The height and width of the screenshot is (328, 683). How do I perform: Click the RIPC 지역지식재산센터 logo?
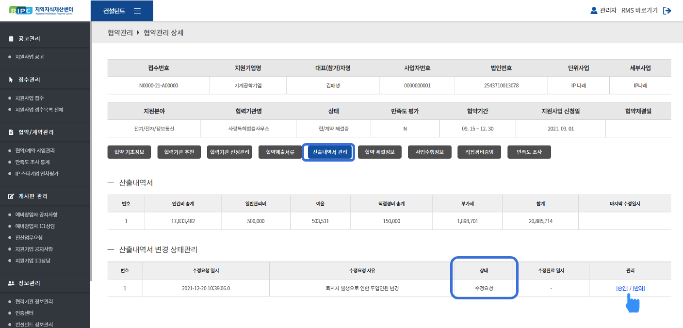(45, 10)
